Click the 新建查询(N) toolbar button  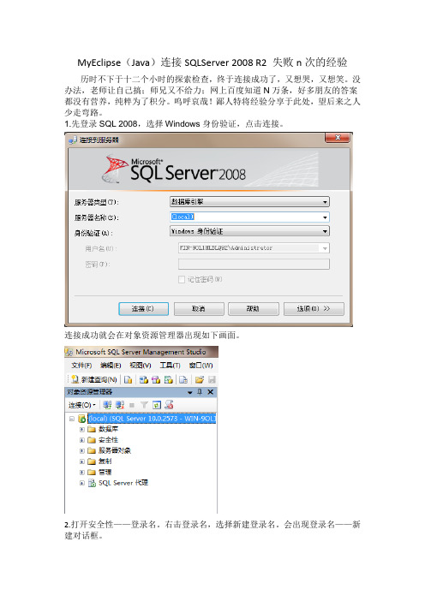point(94,379)
